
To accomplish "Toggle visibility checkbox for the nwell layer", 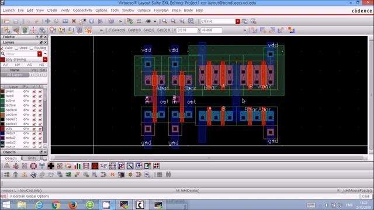I will [34, 96].
